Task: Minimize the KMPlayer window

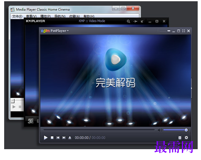Action: click(150, 22)
